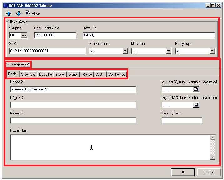Click the SKP code input field
224x180 pixels.
point(47,51)
